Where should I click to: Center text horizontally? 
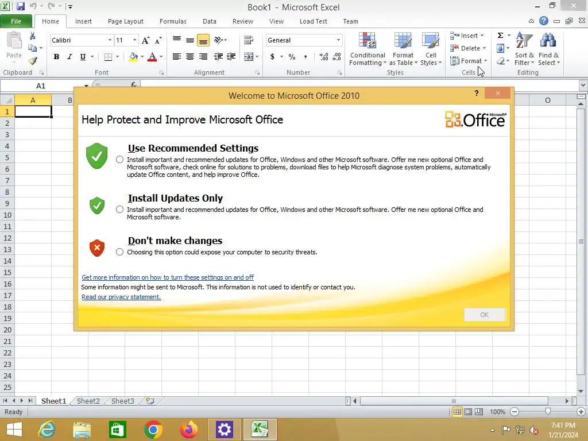189,57
